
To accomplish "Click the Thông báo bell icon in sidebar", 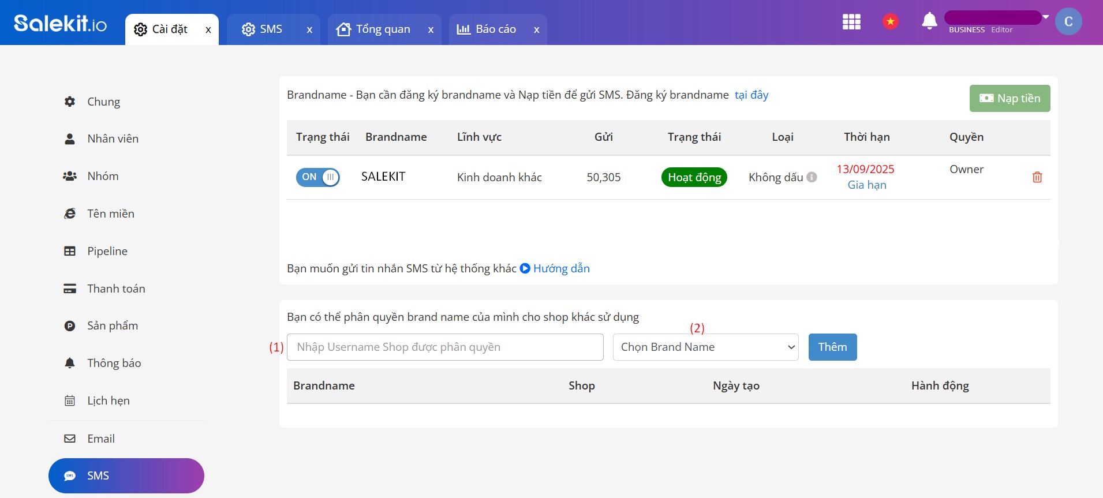I will pos(70,363).
